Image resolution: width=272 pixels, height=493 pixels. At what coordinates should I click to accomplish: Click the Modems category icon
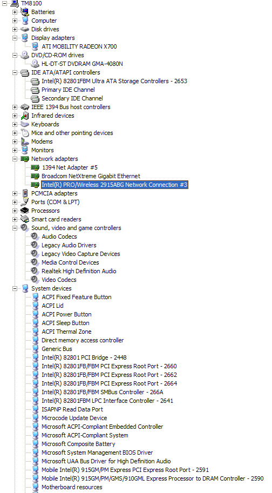[25, 142]
